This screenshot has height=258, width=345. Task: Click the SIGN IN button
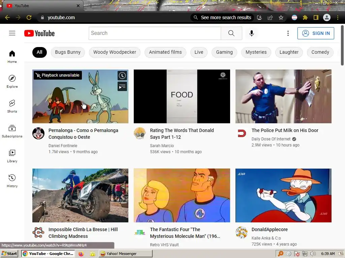316,33
